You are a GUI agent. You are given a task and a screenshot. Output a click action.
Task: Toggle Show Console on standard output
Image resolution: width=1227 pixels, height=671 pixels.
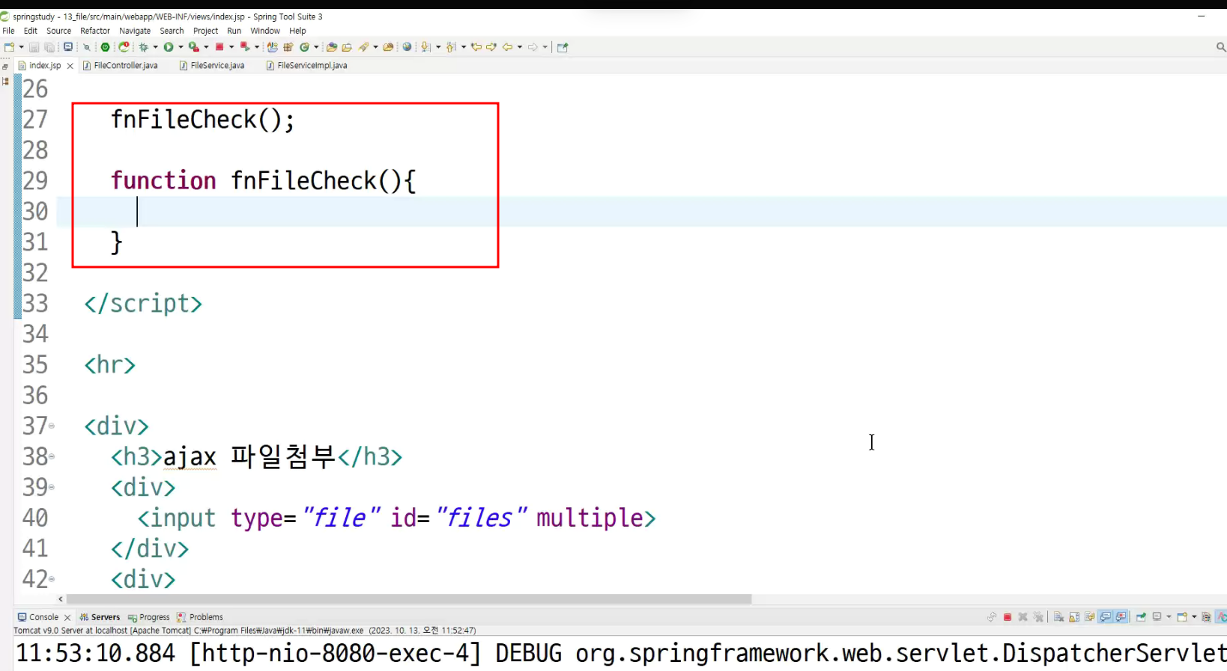click(x=1106, y=617)
